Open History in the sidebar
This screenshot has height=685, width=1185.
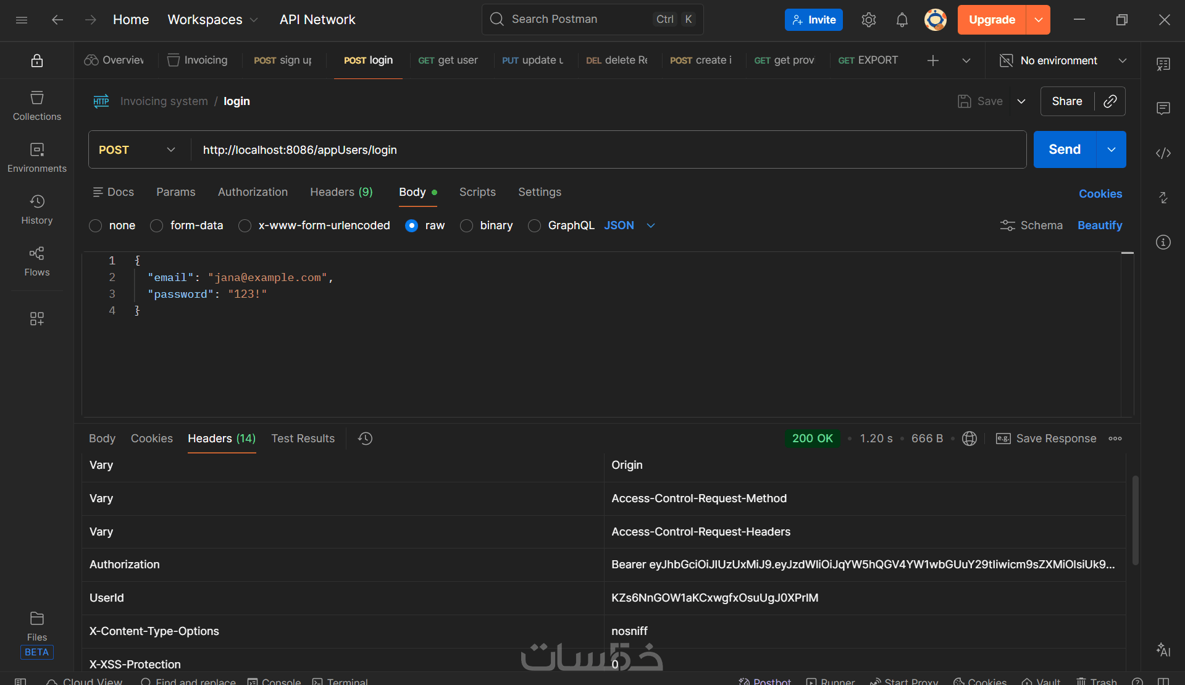click(37, 209)
